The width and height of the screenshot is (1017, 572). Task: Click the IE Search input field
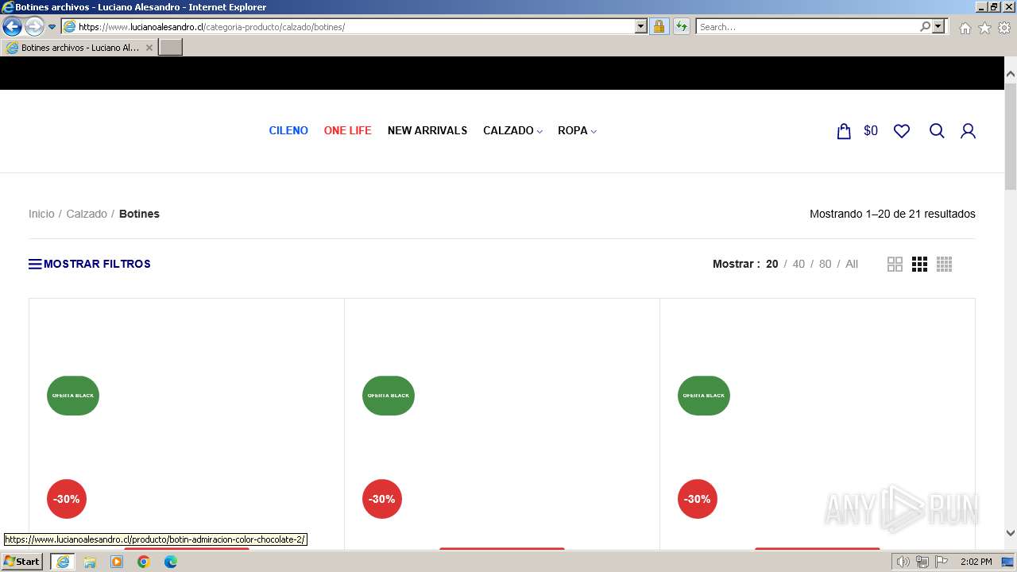coord(807,26)
